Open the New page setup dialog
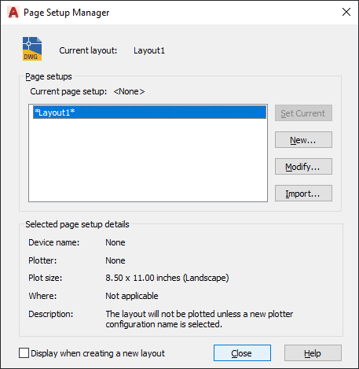This screenshot has height=369, width=359. [x=303, y=140]
